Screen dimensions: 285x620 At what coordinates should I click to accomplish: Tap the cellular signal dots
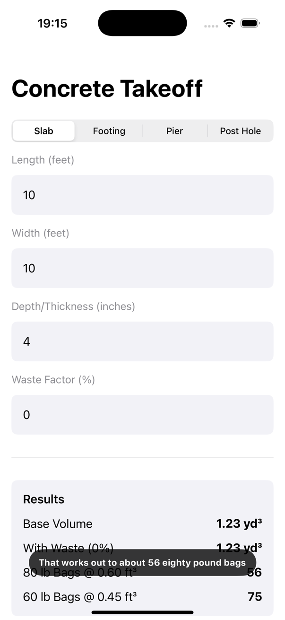[x=211, y=26]
